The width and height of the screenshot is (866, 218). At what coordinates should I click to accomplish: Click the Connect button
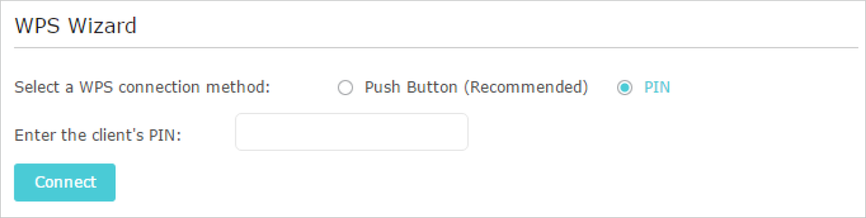tap(65, 182)
